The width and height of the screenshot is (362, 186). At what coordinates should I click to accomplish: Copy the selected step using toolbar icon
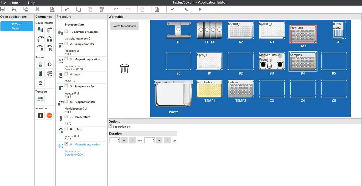[78, 9]
